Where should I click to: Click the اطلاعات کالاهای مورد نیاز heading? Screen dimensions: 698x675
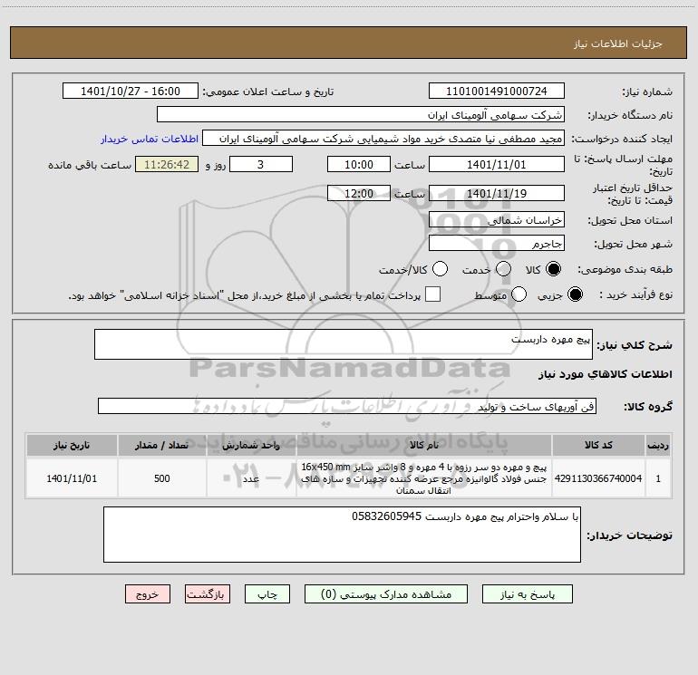pos(606,374)
